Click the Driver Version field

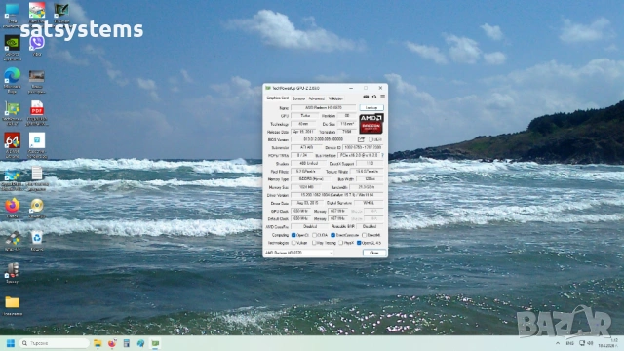tap(337, 195)
